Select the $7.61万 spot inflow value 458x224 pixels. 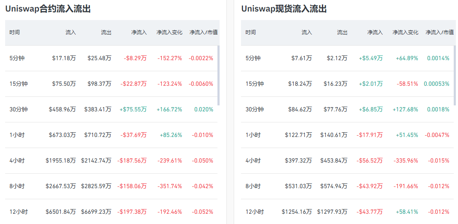pos(302,58)
